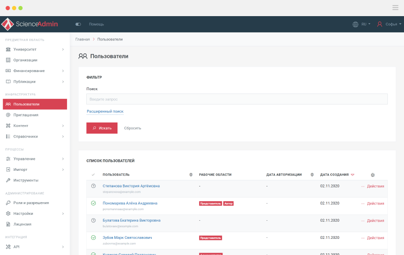
Task: Open Роли и разрешения section
Action: (x=31, y=203)
